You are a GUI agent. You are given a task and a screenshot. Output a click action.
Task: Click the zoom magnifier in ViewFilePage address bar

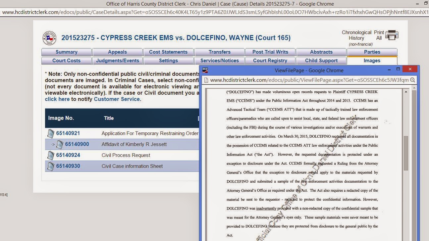click(412, 80)
